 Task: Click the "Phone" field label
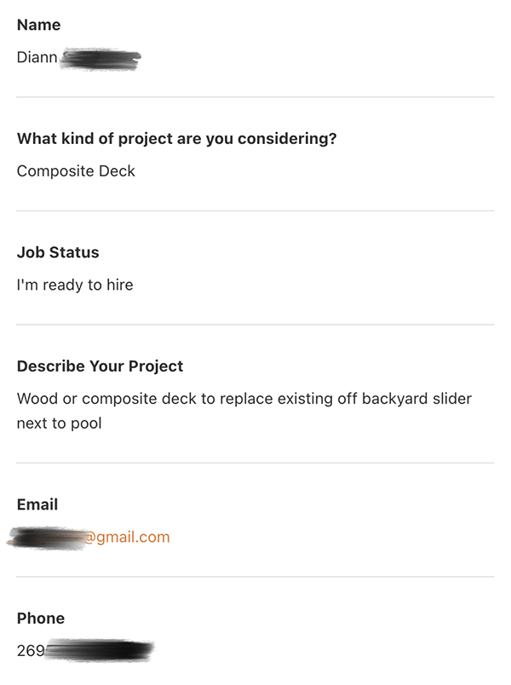(41, 619)
